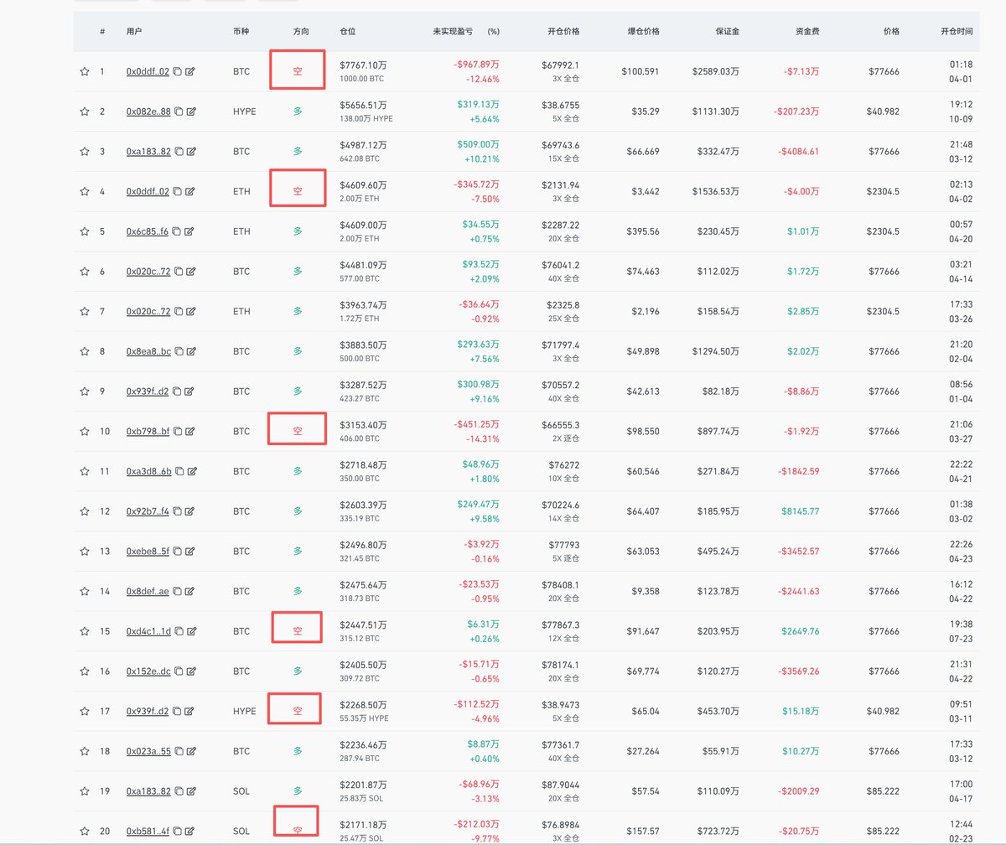Viewport: 1006px width, 845px height.
Task: Click edit icon next to 0x6c85..f6
Action: (x=190, y=232)
